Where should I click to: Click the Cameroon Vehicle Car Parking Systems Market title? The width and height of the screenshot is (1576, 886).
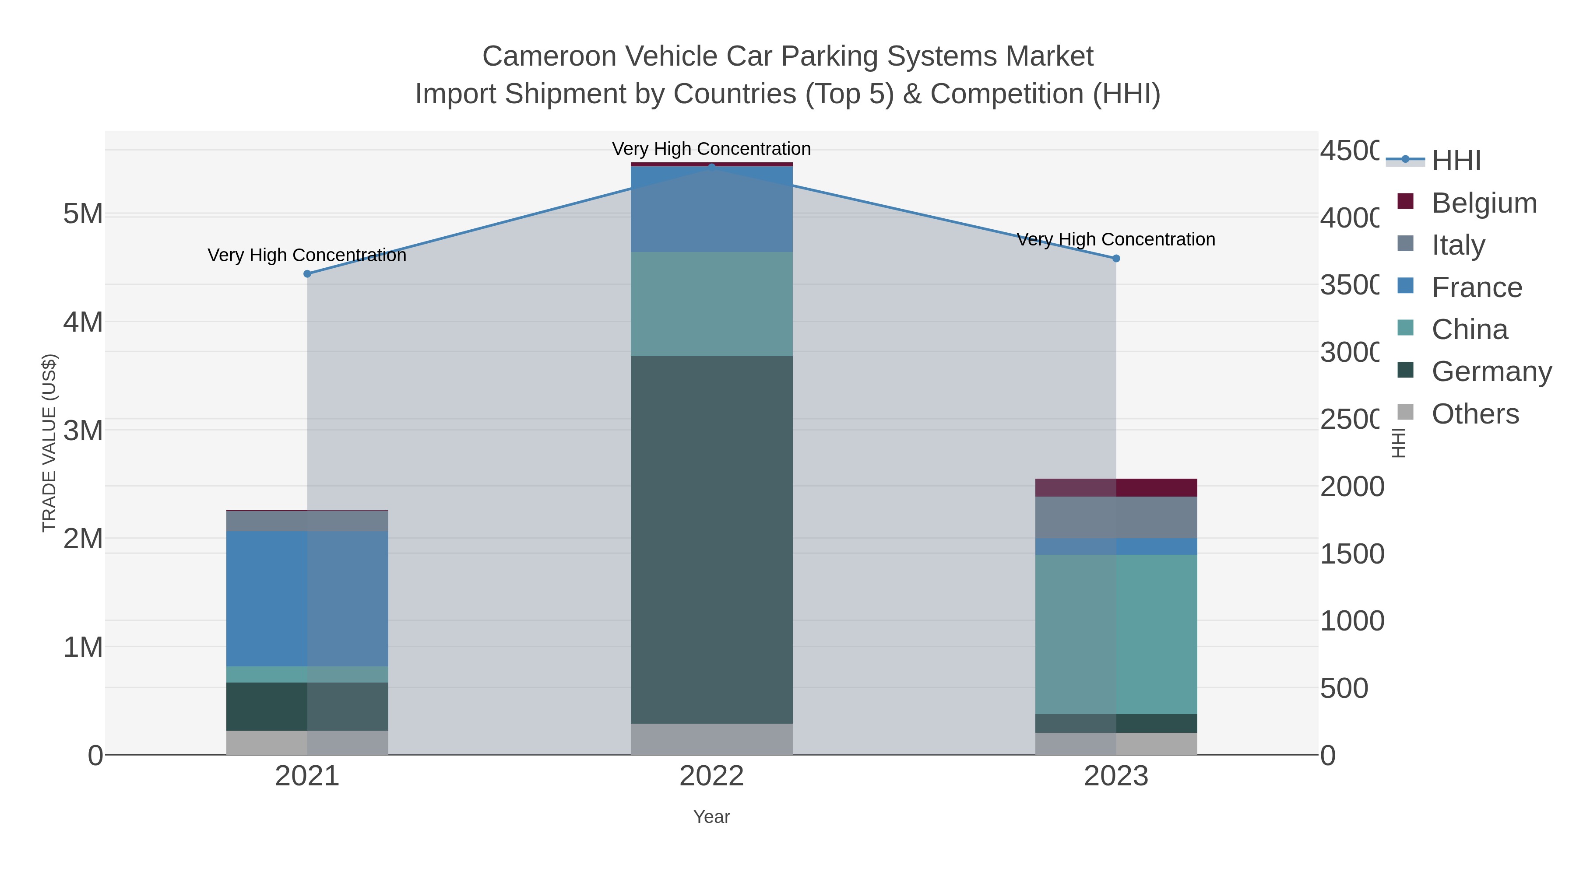click(788, 56)
